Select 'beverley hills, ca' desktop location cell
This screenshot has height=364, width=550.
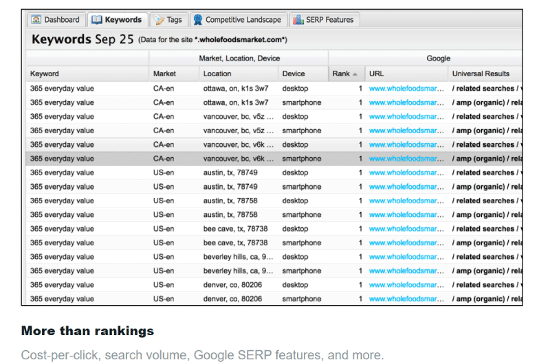click(238, 257)
